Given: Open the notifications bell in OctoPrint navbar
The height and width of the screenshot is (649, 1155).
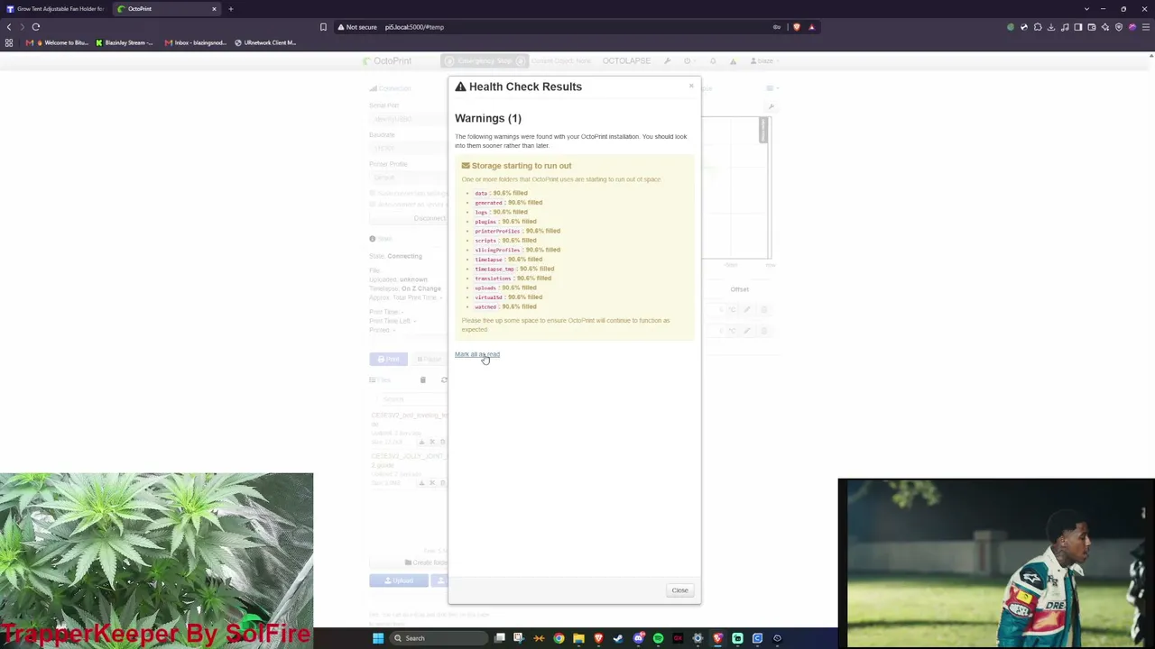Looking at the screenshot, I should click(713, 60).
